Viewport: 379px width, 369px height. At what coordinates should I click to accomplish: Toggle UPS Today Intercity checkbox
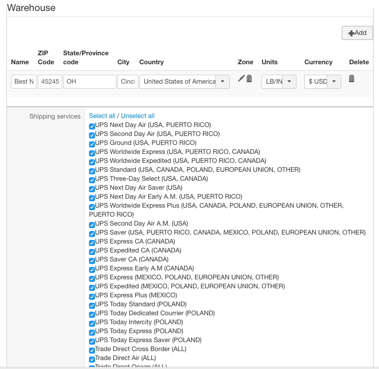92,323
